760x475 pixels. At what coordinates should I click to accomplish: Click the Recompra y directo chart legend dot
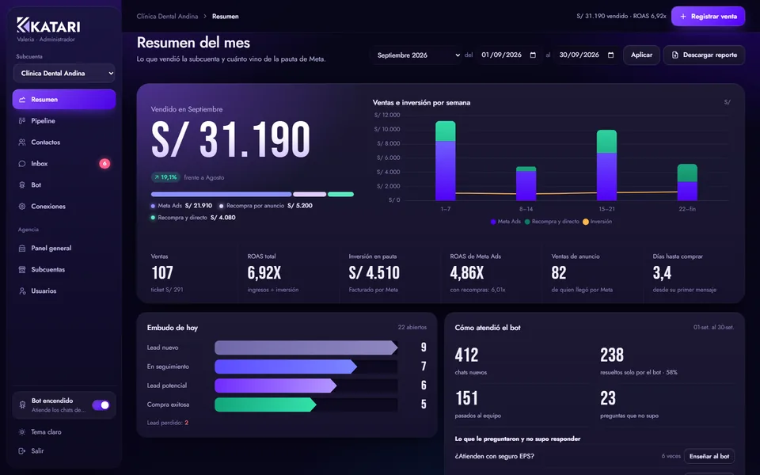tap(527, 222)
